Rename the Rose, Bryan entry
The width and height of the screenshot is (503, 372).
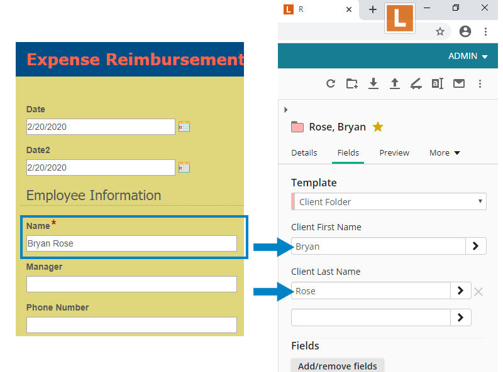pos(437,83)
